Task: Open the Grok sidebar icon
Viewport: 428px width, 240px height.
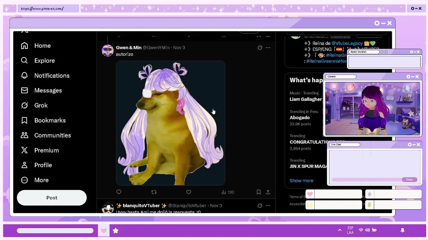Action: click(x=24, y=105)
